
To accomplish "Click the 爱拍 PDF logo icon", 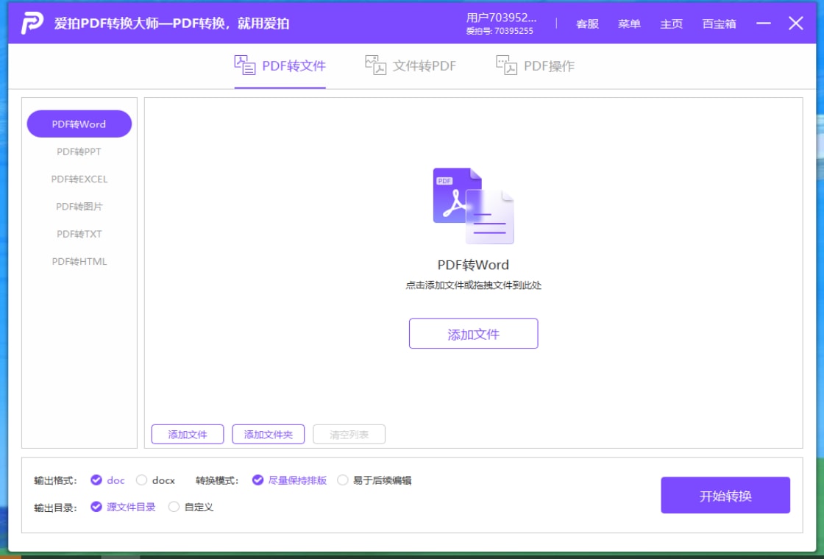I will pyautogui.click(x=32, y=23).
